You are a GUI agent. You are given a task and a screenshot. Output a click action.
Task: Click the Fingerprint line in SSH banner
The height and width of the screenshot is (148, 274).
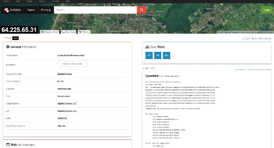173,109
